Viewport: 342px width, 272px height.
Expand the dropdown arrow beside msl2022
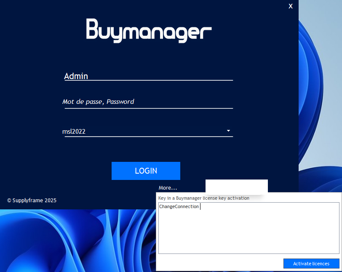pos(228,131)
